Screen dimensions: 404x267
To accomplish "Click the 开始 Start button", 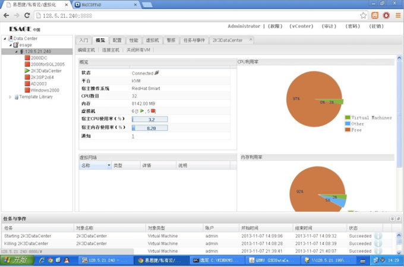I will [x=17, y=260].
